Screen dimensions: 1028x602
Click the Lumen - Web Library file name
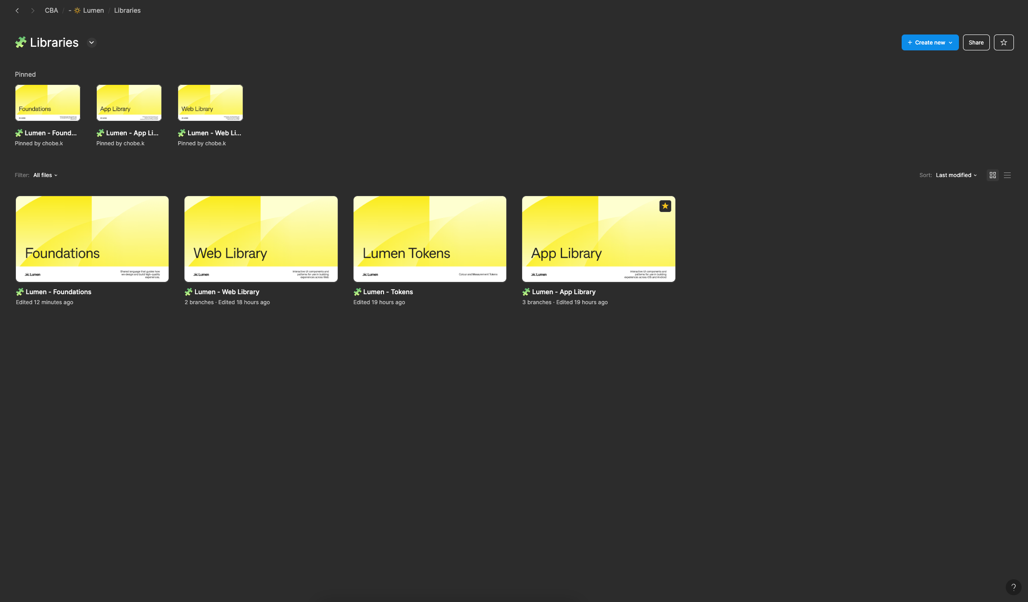pyautogui.click(x=226, y=292)
